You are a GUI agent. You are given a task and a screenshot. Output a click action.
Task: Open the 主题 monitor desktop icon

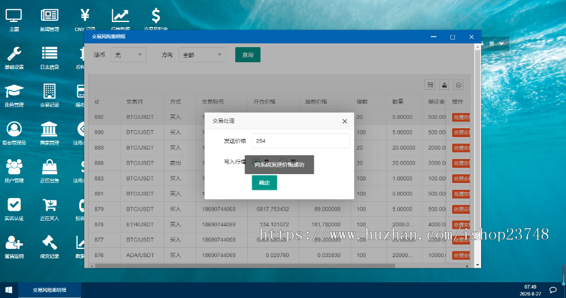coord(14,20)
